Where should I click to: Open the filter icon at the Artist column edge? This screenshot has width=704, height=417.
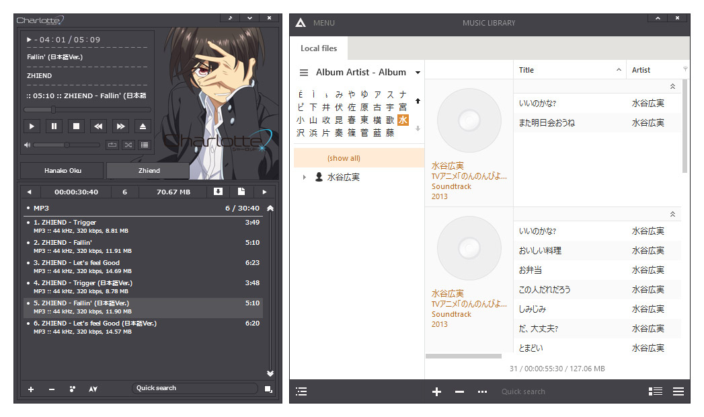click(685, 69)
